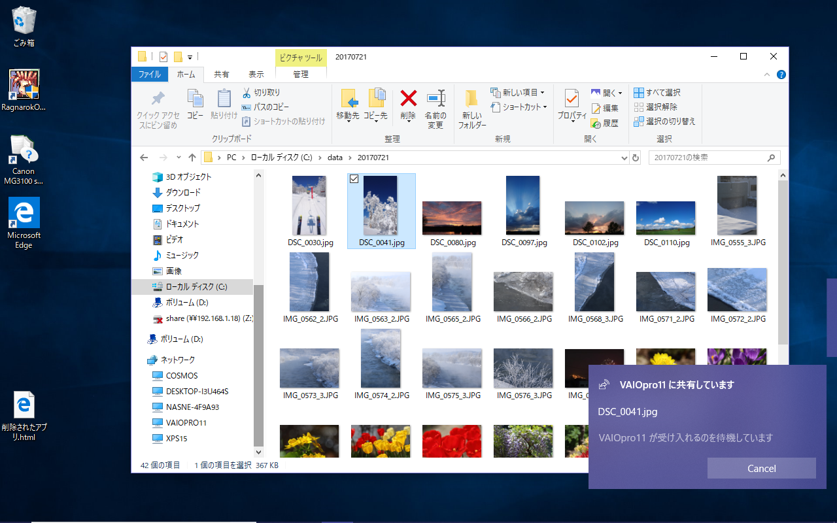
Task: Open the Manage (管理) picture tools tab
Action: tap(300, 75)
